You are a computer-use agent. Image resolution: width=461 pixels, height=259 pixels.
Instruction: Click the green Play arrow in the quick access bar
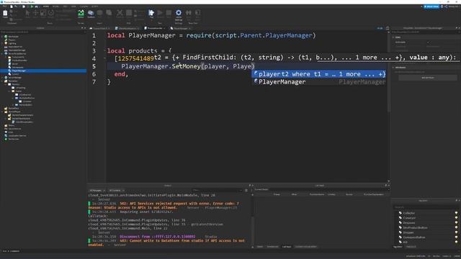[x=32, y=6]
